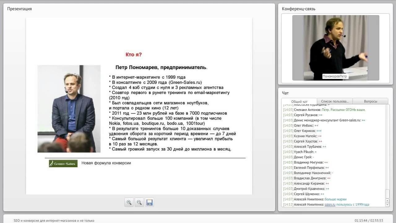Click the Конференц-связь panel title

coord(299,9)
